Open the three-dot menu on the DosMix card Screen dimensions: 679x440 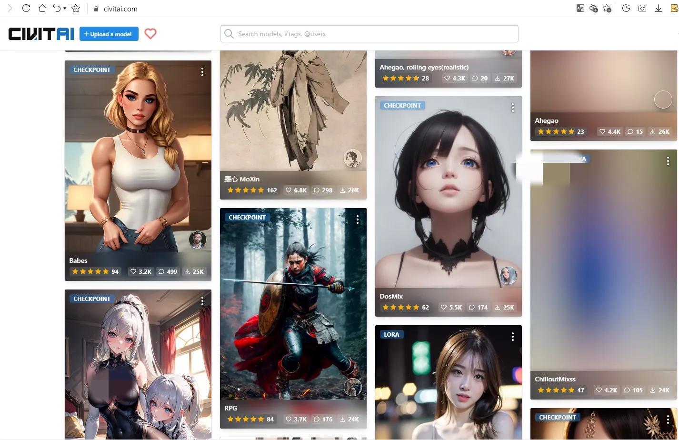point(513,108)
